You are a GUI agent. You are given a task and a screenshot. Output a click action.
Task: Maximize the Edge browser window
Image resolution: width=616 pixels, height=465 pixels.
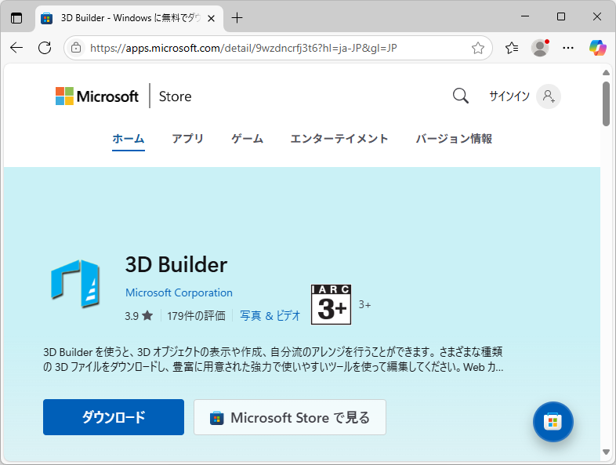point(561,16)
